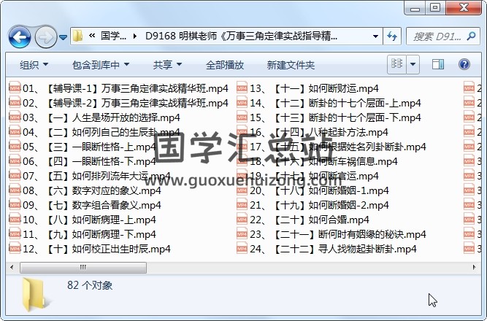Click the refresh button beside address bar
The image size is (487, 321).
392,36
